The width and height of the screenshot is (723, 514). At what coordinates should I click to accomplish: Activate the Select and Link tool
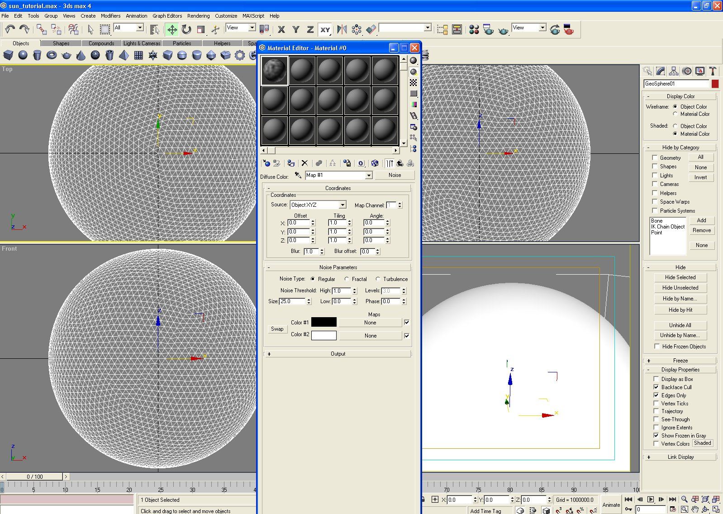(42, 29)
